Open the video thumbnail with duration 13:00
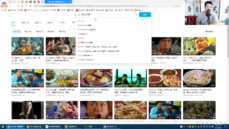This screenshot has width=229, height=129. pos(131,110)
